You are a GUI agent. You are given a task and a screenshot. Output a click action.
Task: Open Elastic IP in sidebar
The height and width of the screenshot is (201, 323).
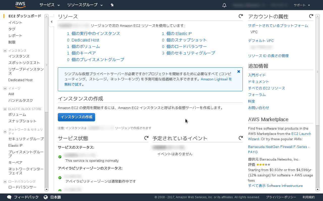pyautogui.click(x=15, y=145)
